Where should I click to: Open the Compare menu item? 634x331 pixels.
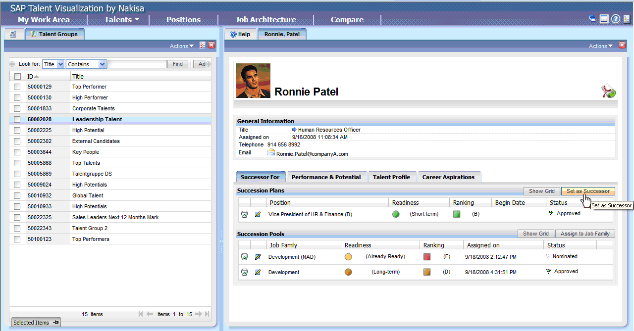point(347,20)
